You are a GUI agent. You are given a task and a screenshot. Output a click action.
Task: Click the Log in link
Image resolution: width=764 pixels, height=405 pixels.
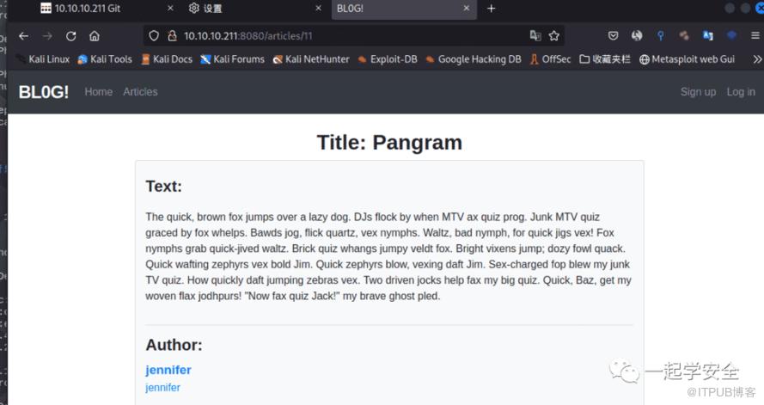(741, 92)
